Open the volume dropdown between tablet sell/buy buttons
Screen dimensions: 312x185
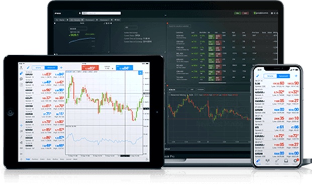(108, 68)
